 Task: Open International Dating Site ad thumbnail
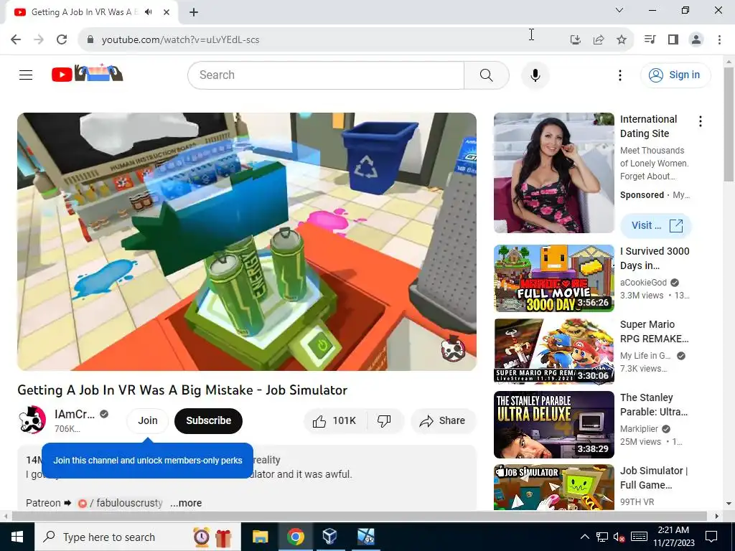(553, 173)
